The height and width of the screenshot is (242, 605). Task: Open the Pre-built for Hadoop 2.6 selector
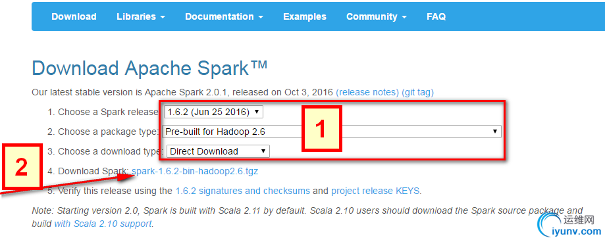point(332,132)
